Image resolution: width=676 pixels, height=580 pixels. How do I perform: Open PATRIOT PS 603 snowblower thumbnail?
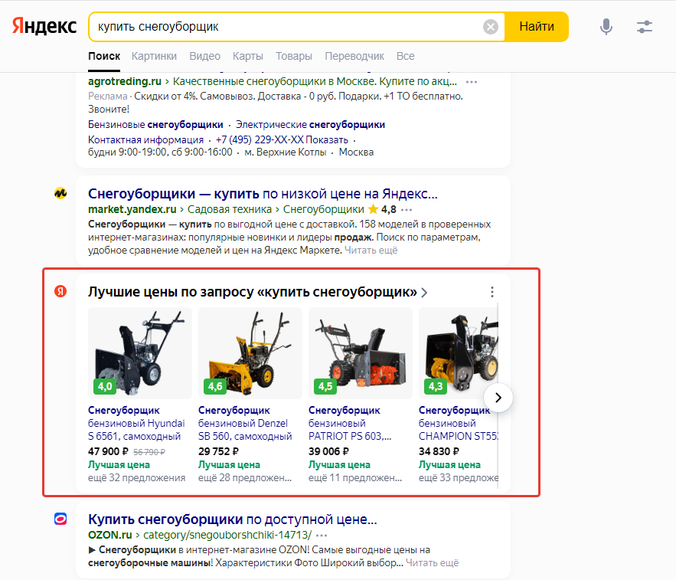361,353
